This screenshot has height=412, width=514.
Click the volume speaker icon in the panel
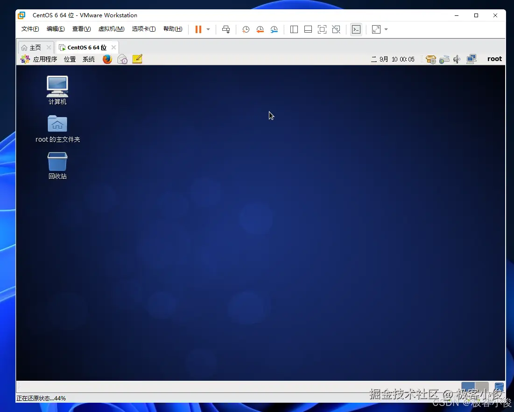pyautogui.click(x=457, y=59)
